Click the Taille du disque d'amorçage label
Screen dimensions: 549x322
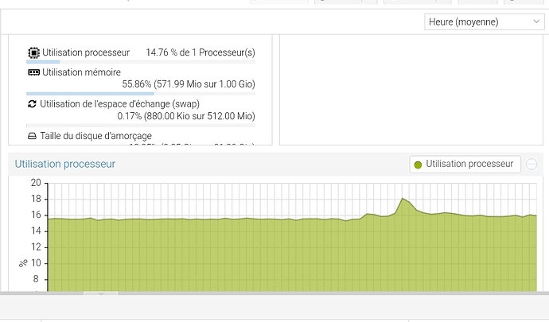(96, 136)
